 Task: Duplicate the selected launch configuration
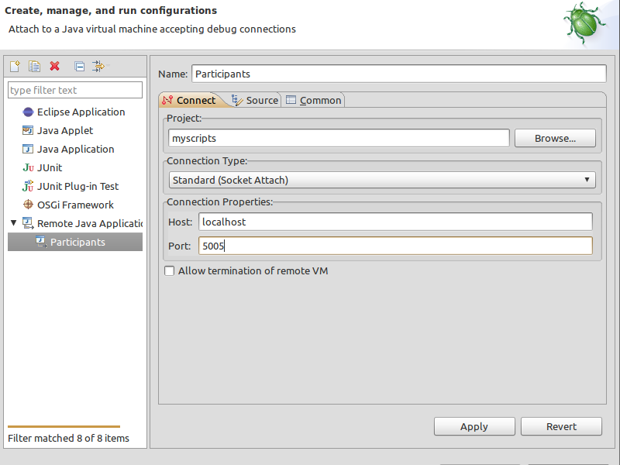[34, 66]
